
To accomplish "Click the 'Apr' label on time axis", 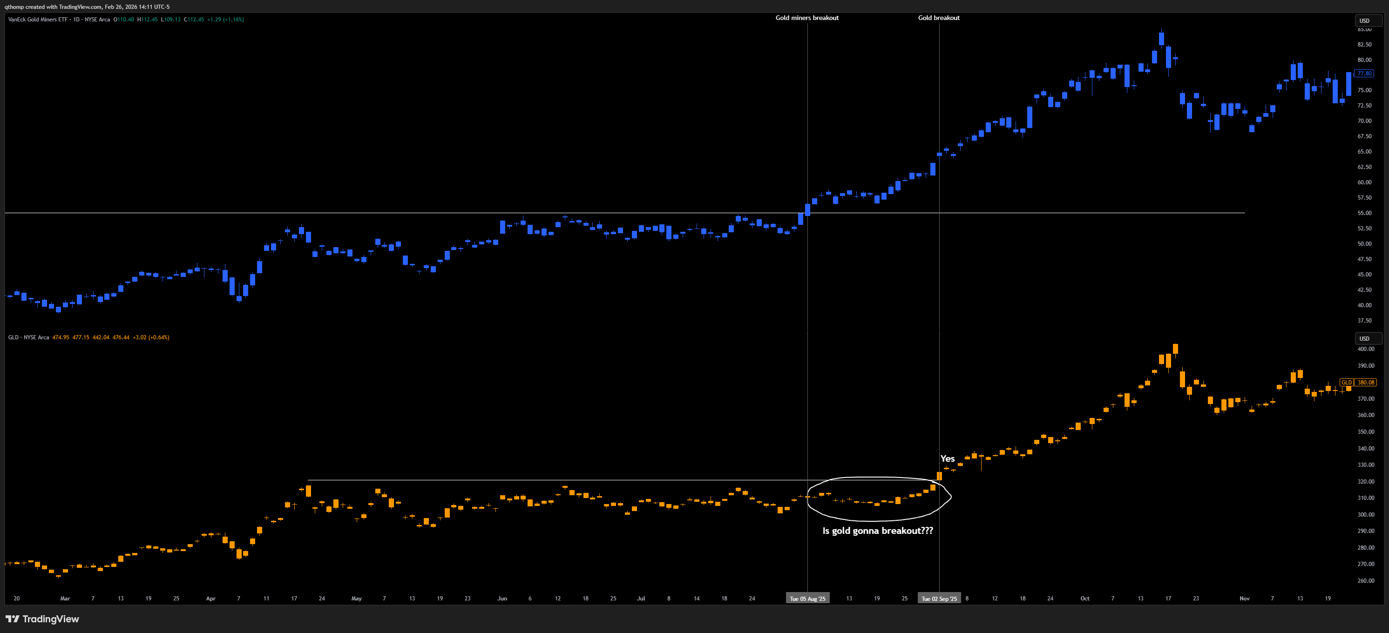I will click(x=211, y=599).
